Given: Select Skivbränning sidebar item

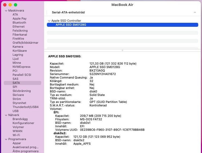Looking at the screenshot, I should 22,91.
